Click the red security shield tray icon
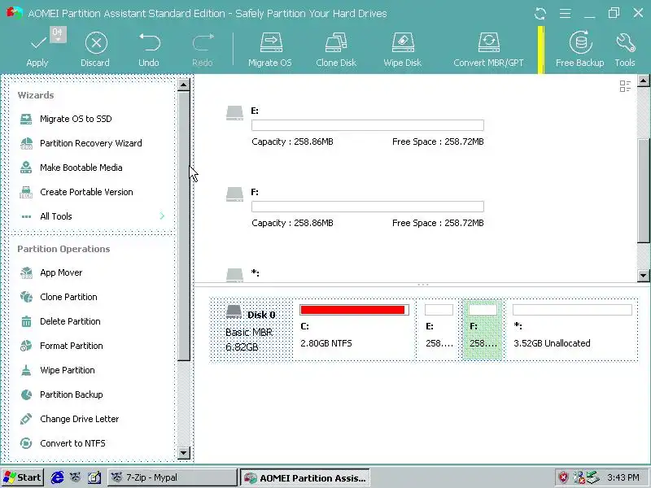This screenshot has height=488, width=651. coord(563,477)
